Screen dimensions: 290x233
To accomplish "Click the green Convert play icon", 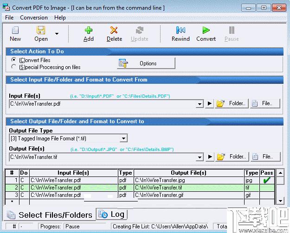I will [206, 30].
